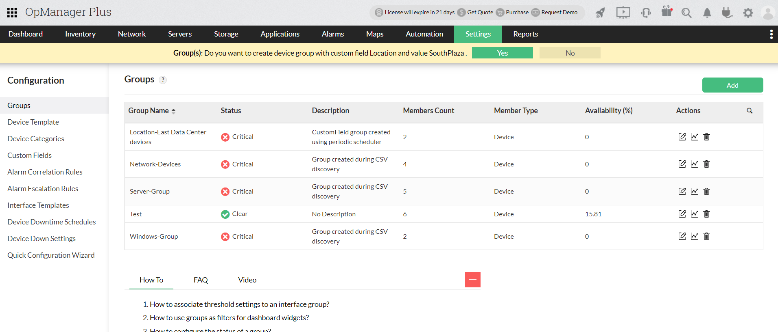
Task: Open the table search magnifier in Actions header
Action: [x=750, y=111]
